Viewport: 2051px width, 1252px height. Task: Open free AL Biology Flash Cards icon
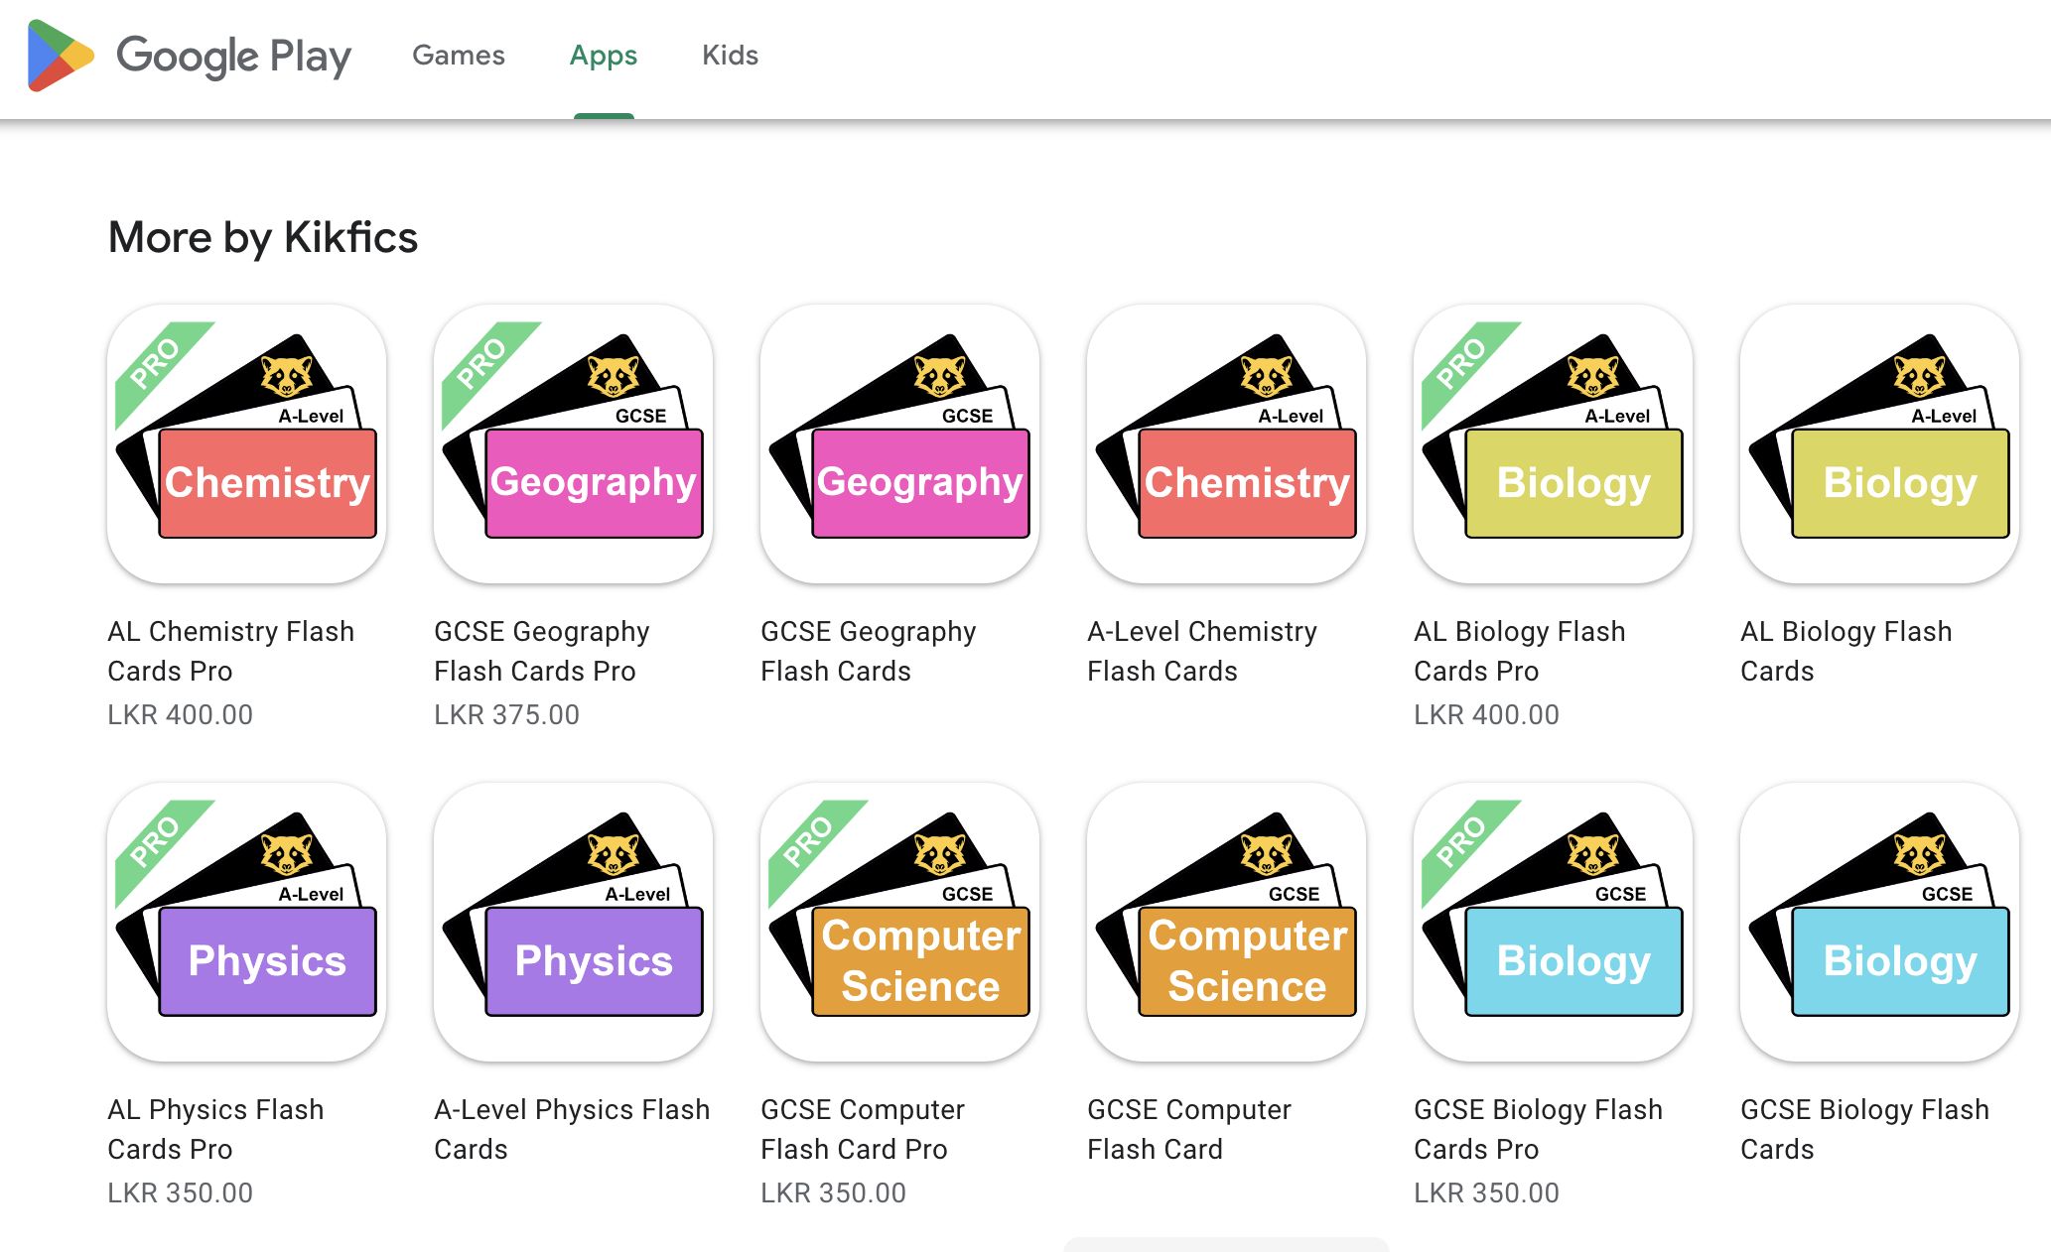coord(1879,443)
